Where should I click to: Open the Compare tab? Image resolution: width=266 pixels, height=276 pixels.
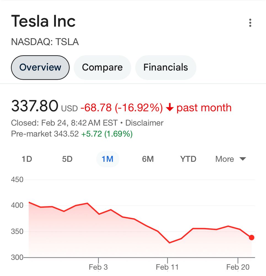point(102,67)
